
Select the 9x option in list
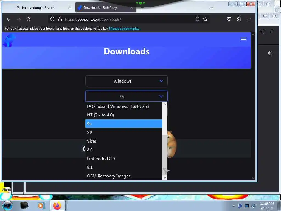point(124,124)
